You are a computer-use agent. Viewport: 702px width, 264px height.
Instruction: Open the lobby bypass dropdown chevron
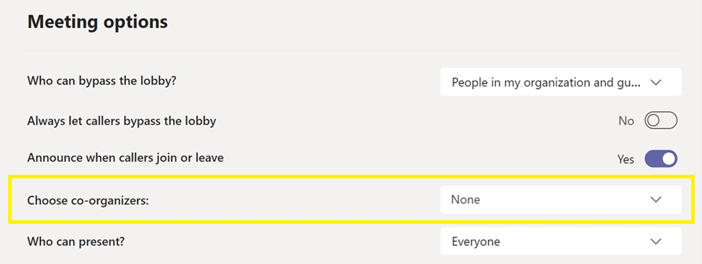pyautogui.click(x=655, y=82)
